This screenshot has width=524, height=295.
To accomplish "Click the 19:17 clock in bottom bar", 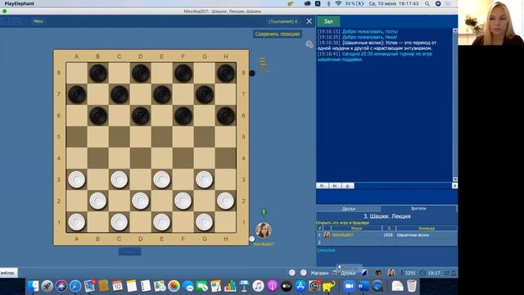I will (434, 273).
